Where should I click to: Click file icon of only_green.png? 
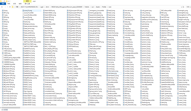coord(141,10)
